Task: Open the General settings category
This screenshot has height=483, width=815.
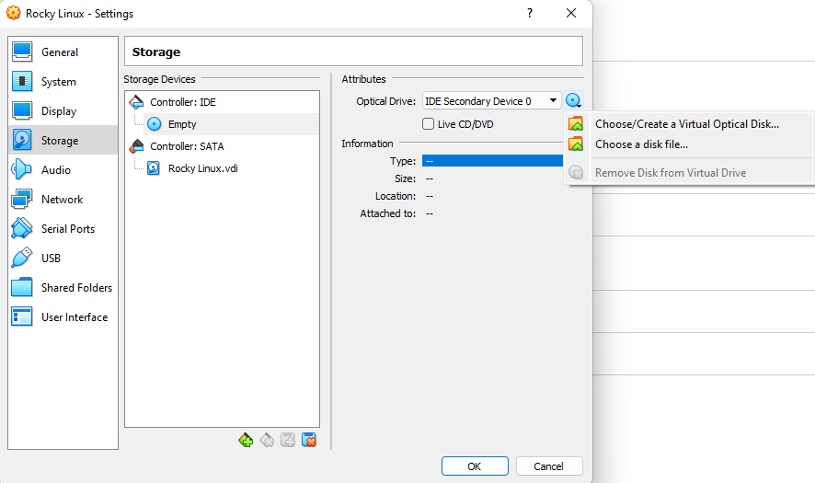Action: coord(63,52)
